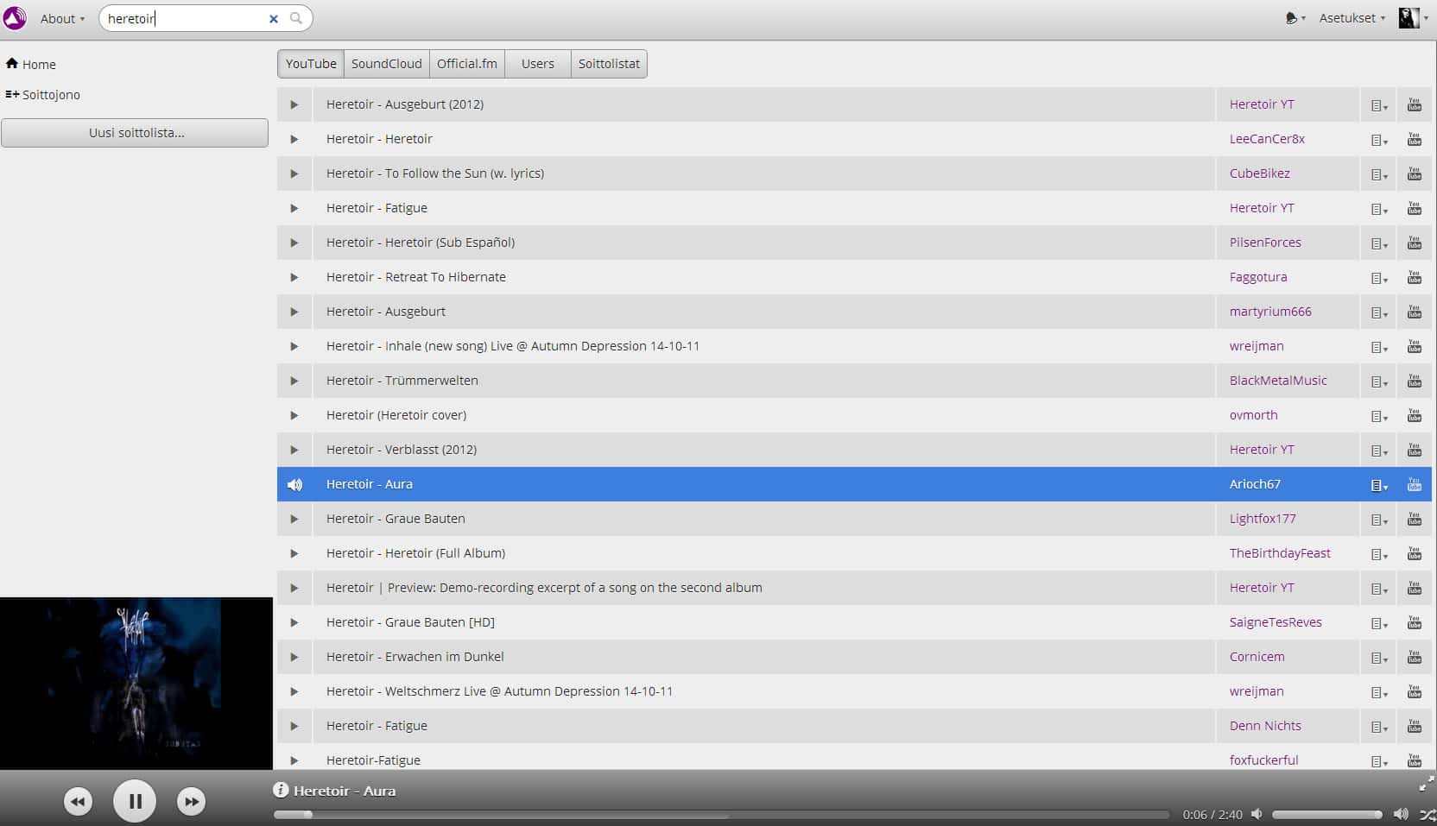Viewport: 1437px width, 826px height.
Task: Play Heretoir - Ausgeburt (2012)
Action: click(x=294, y=104)
